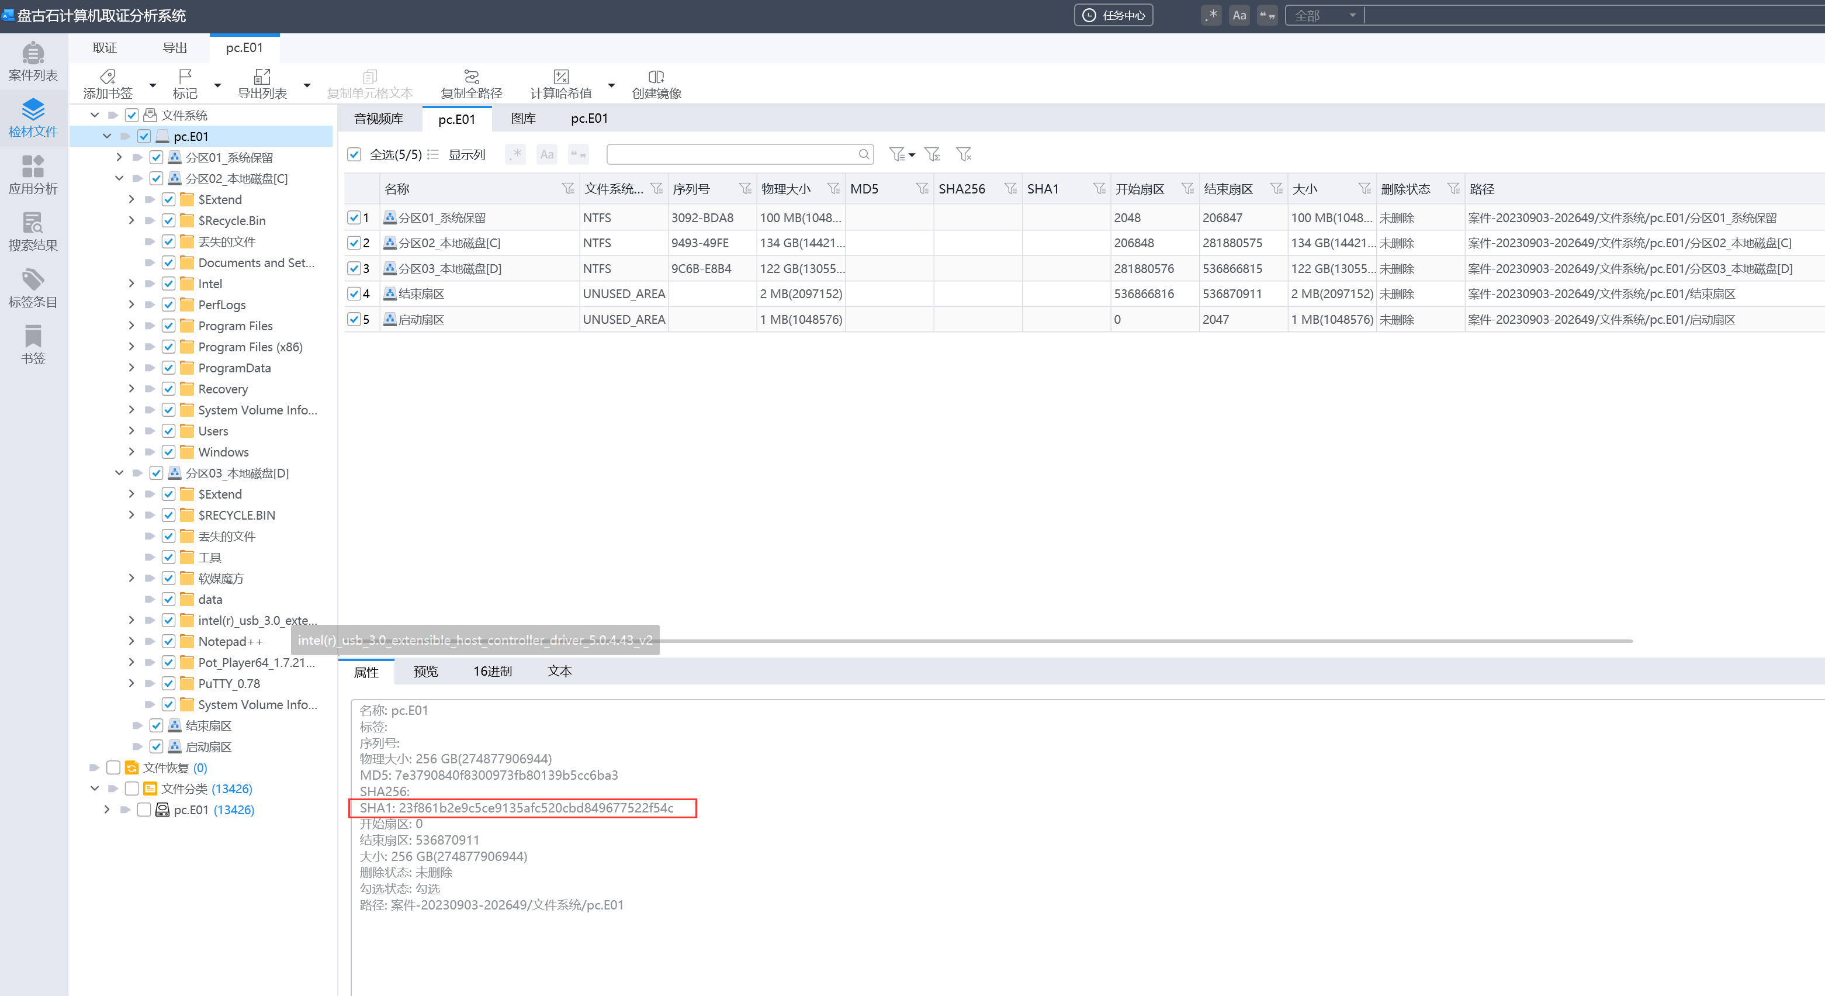The image size is (1825, 996).
Task: Toggle the 文件恢复 (0) tree checkbox
Action: pos(113,767)
